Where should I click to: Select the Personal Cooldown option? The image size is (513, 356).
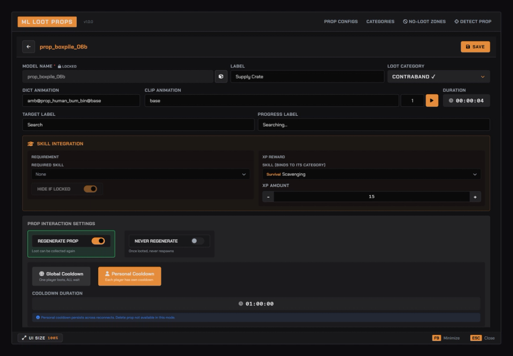(129, 276)
